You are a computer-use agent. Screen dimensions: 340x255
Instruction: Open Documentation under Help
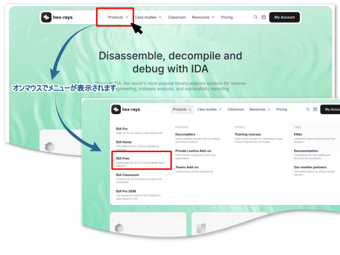(x=312, y=154)
